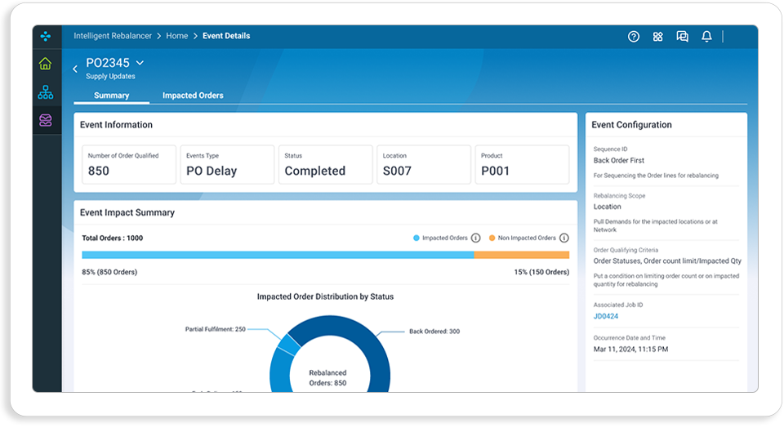Click Intelligent Rebalancer breadcrumb

pos(113,36)
